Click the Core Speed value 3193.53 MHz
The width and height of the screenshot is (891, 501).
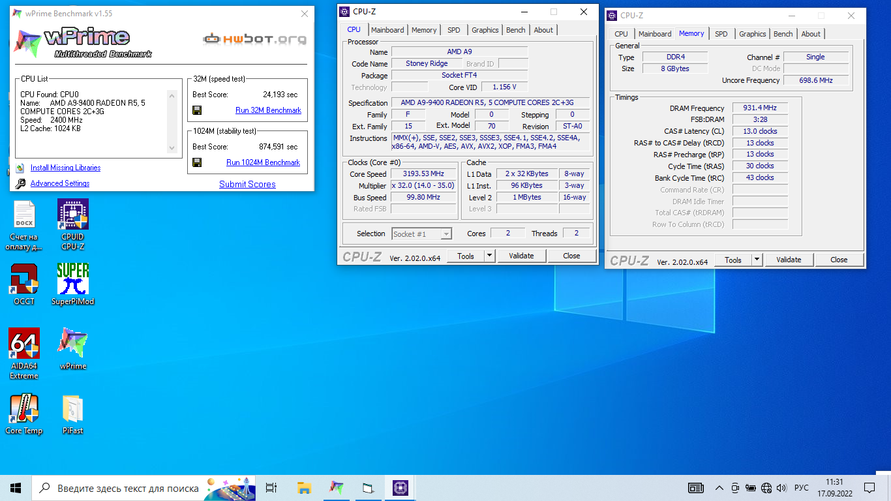click(424, 174)
